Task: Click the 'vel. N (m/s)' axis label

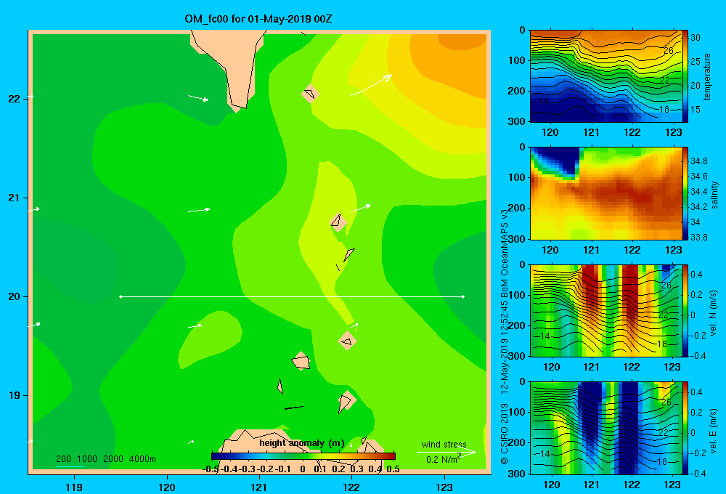Action: 714,313
